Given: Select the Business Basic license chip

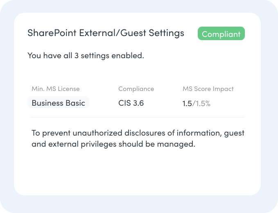Looking at the screenshot, I should (58, 103).
